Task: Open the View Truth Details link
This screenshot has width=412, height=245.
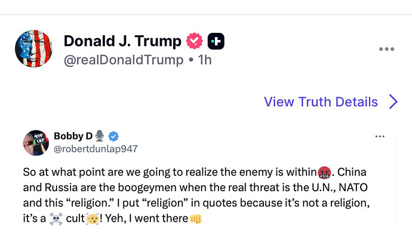Action: click(x=321, y=102)
